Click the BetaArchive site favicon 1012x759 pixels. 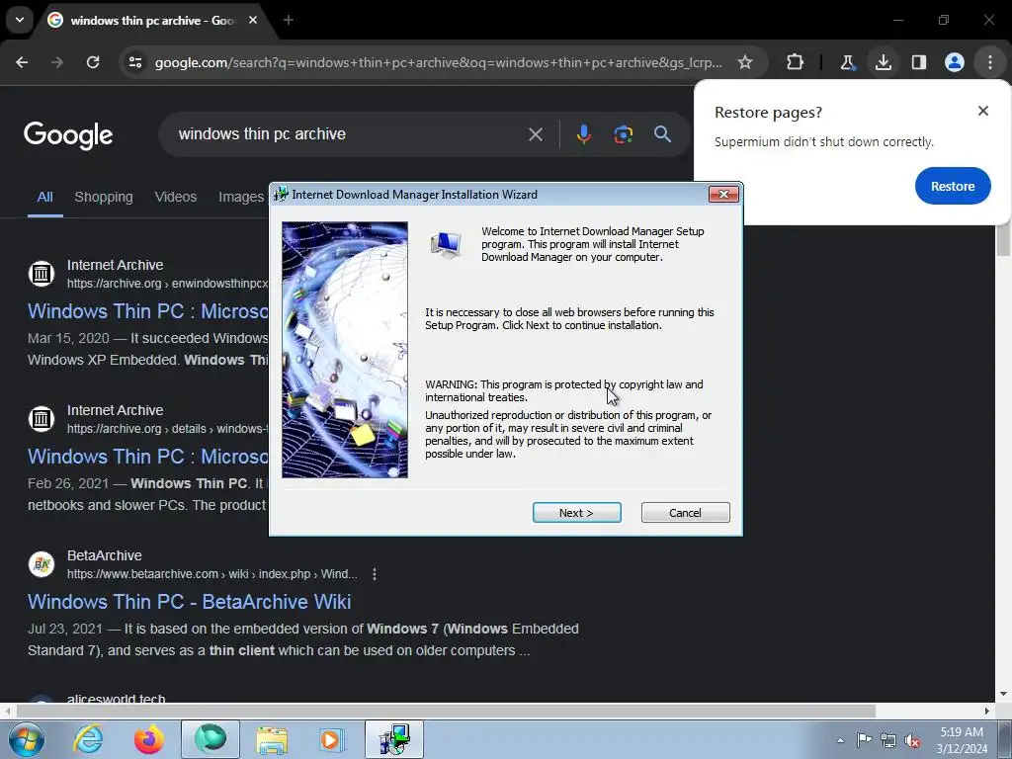pos(42,564)
